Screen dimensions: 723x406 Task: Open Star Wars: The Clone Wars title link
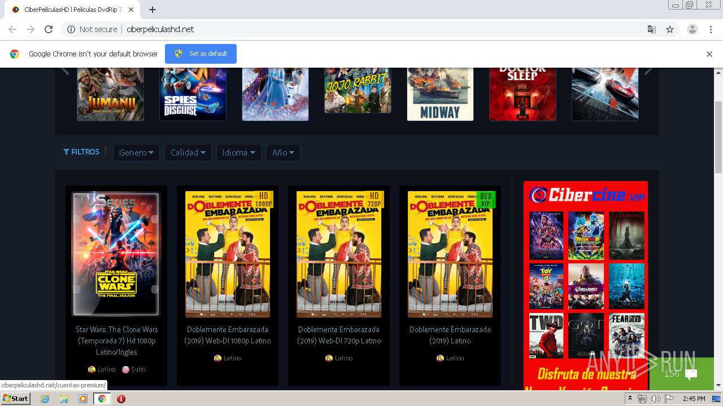(x=116, y=341)
